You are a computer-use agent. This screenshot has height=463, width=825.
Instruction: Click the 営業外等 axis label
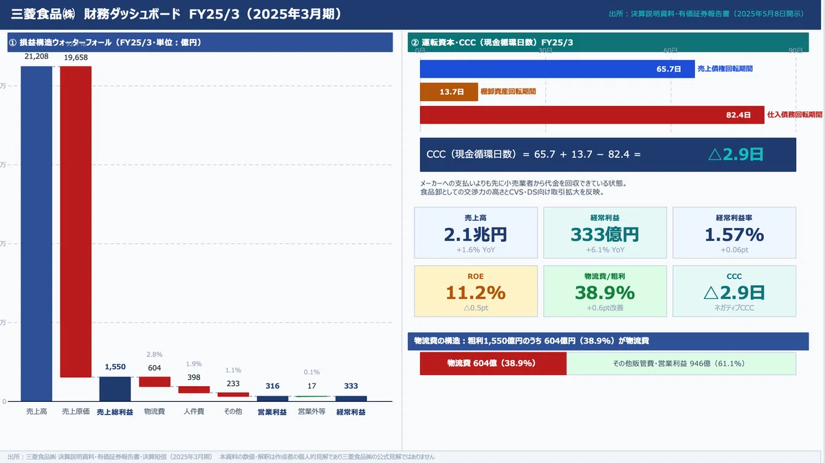coord(311,412)
